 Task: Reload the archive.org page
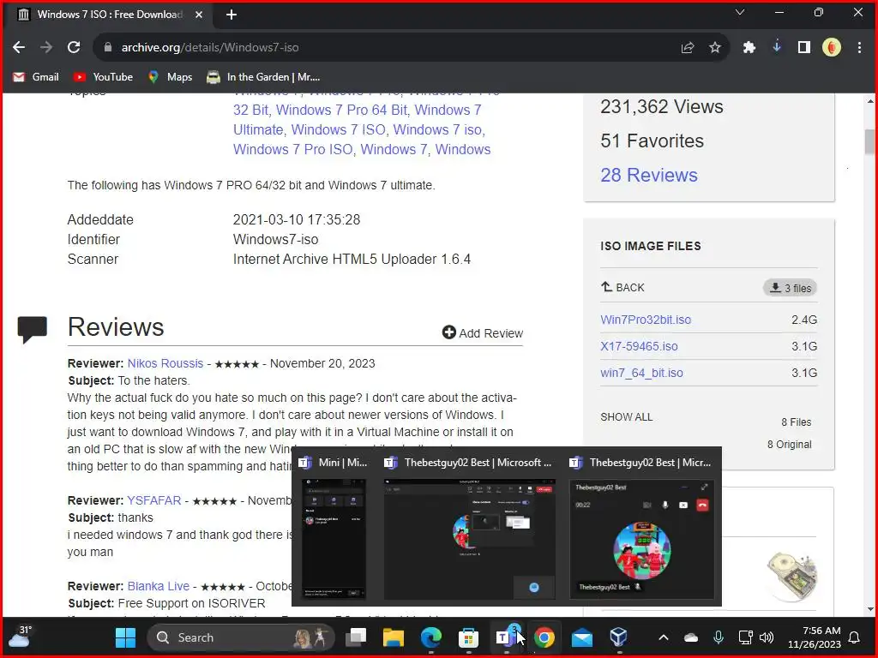coord(74,48)
